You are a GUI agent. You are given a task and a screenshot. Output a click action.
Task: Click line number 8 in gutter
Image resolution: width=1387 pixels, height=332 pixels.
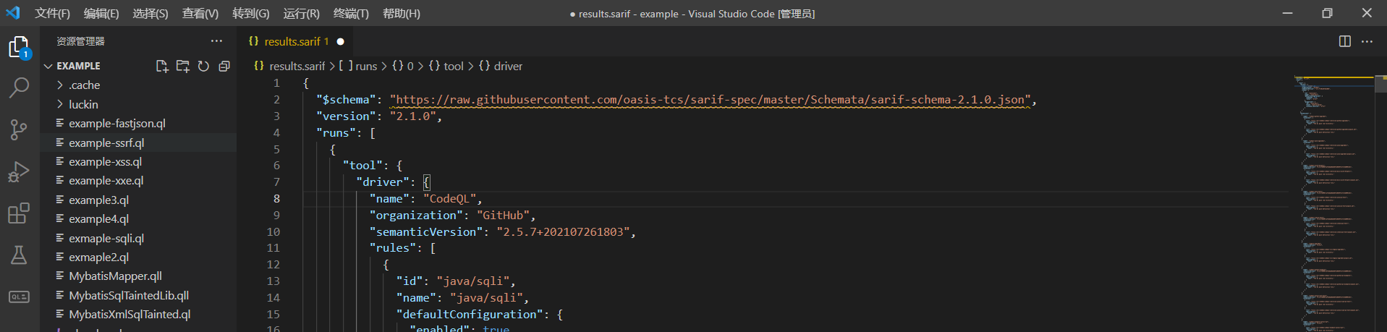[x=276, y=199]
